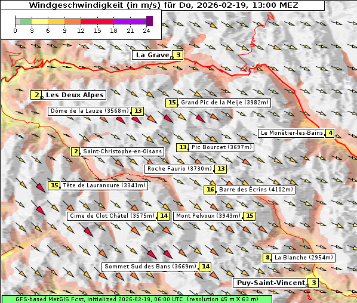Click the red 12-18 m/s legend segment

[x=97, y=21]
